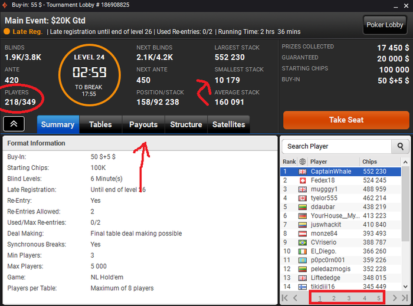Collapse the lobby header with the double-chevron button

[x=14, y=124]
